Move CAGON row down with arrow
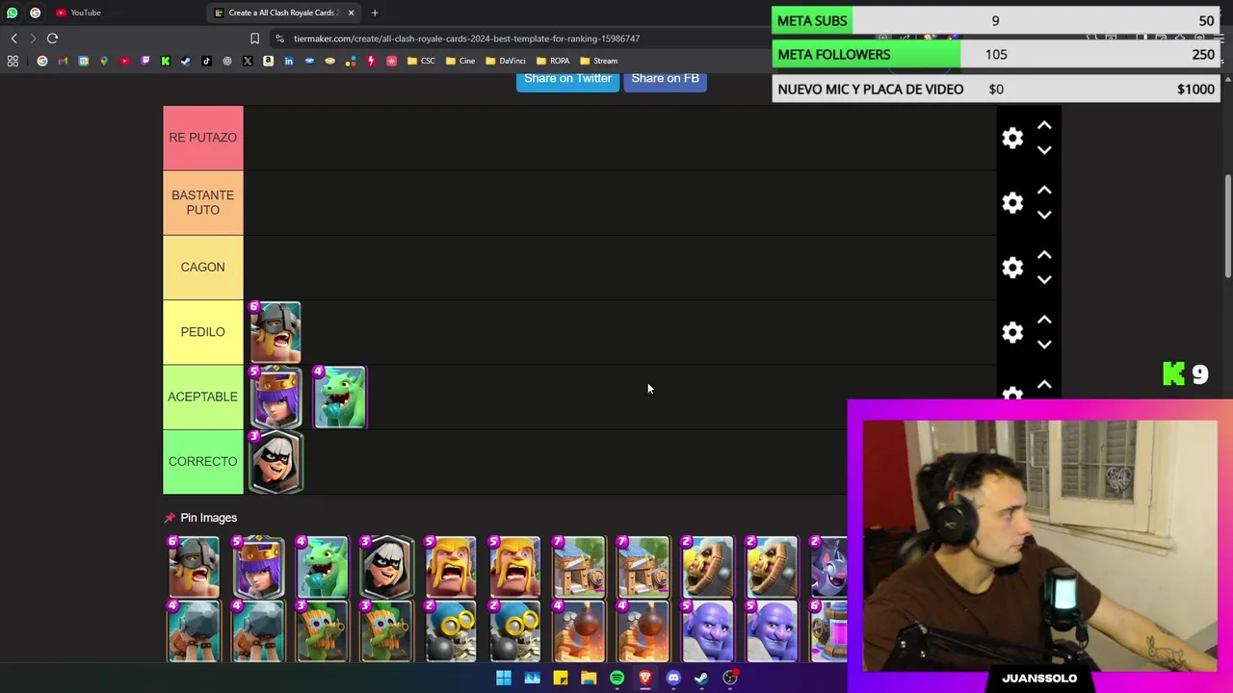The image size is (1233, 693). pyautogui.click(x=1044, y=279)
